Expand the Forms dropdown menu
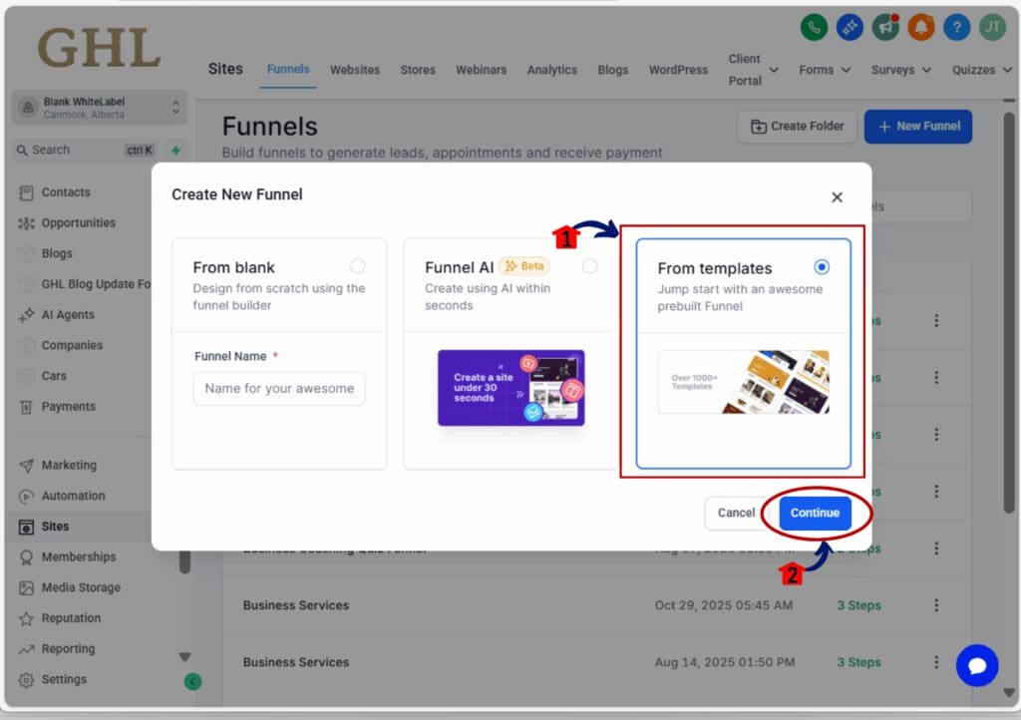The width and height of the screenshot is (1021, 720). pyautogui.click(x=825, y=70)
